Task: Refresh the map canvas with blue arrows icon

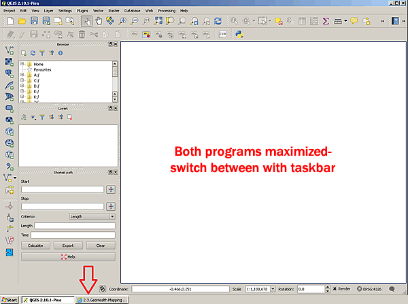Action: [x=218, y=21]
